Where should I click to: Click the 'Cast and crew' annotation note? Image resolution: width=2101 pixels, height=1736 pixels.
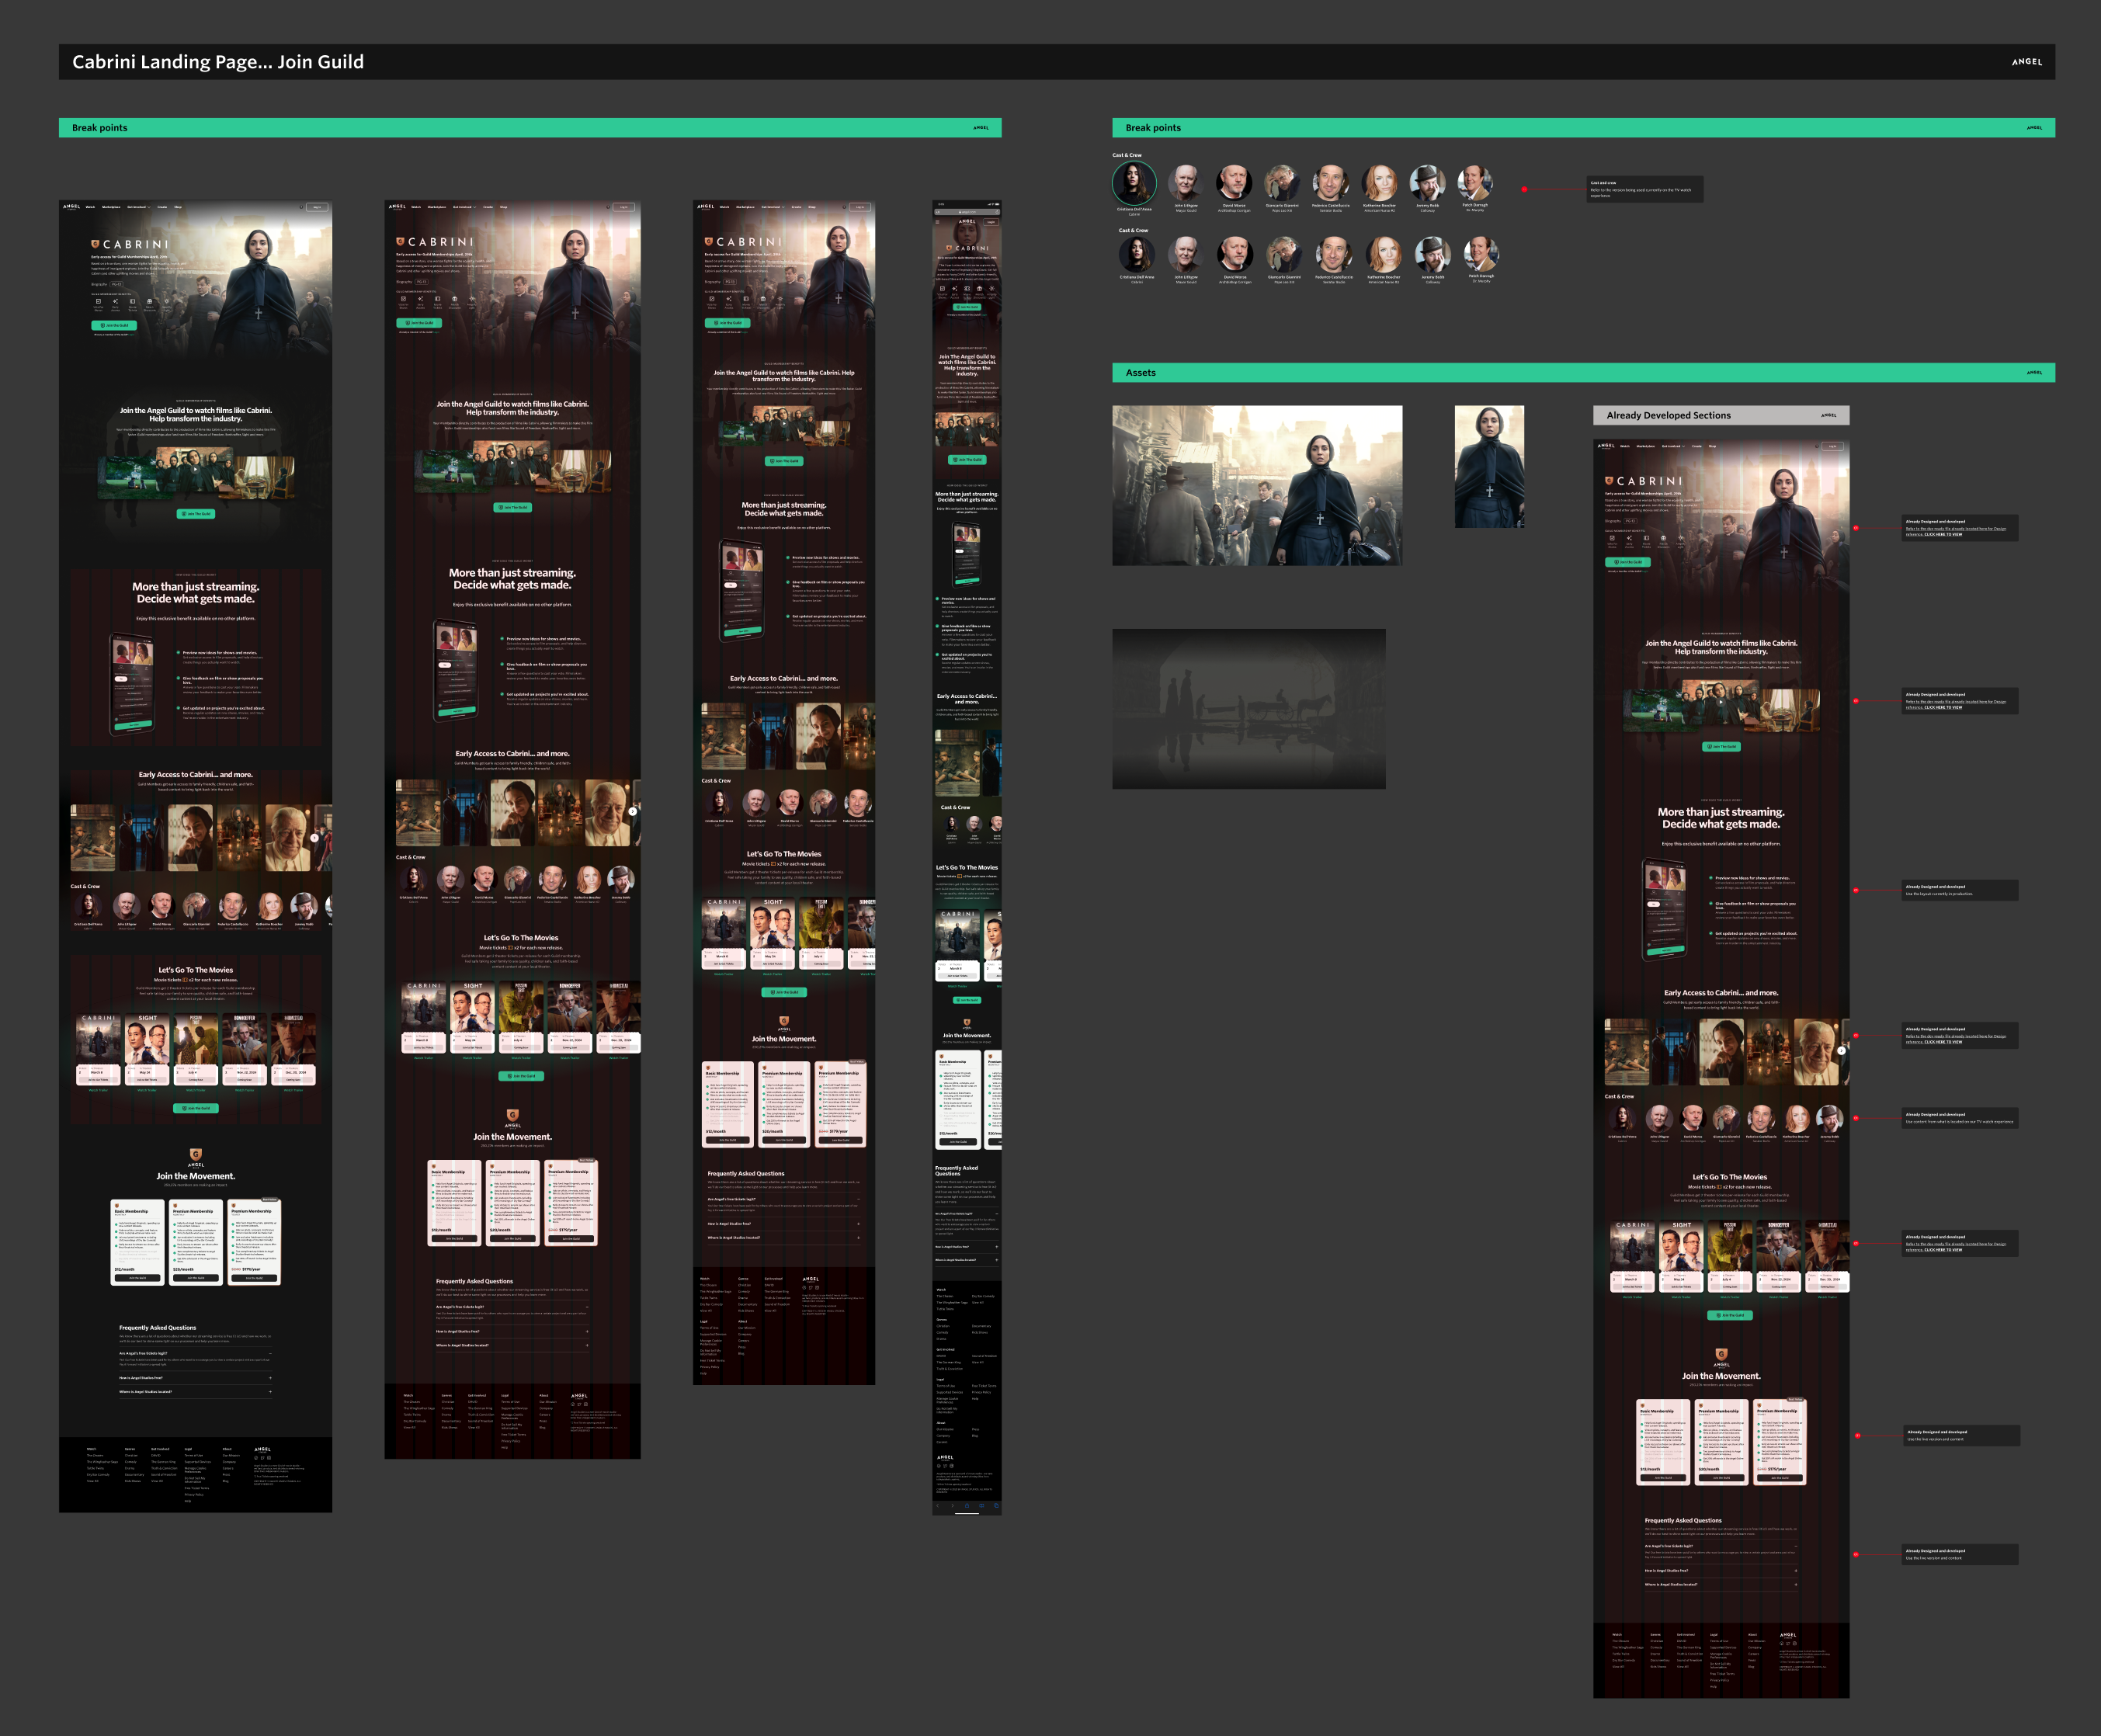click(x=1644, y=189)
